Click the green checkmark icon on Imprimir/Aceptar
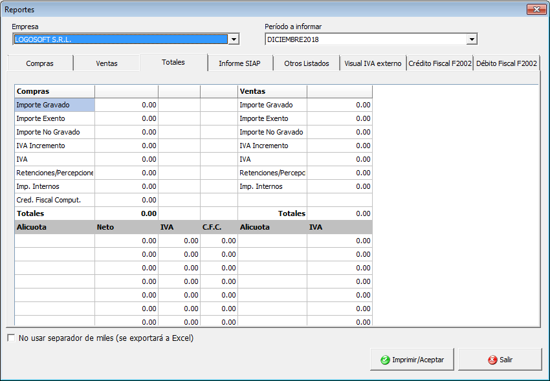Viewport: 550px width, 381px height. coord(385,360)
